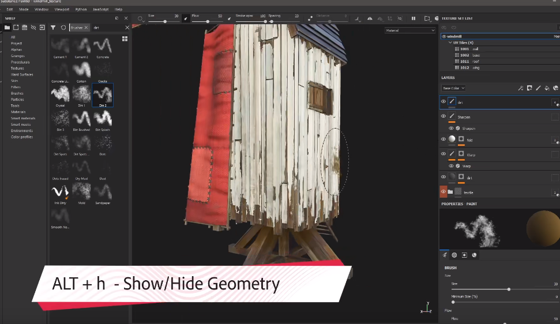The width and height of the screenshot is (560, 324).
Task: Open the Help menu
Action: point(118,9)
